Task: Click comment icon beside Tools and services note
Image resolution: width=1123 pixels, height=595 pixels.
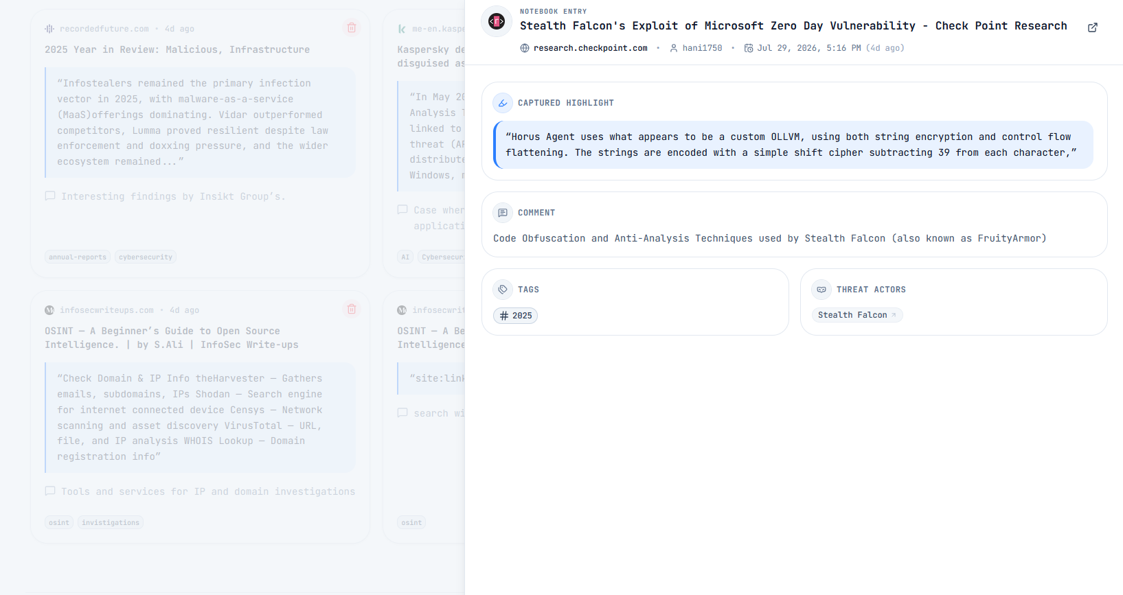Action: point(50,491)
